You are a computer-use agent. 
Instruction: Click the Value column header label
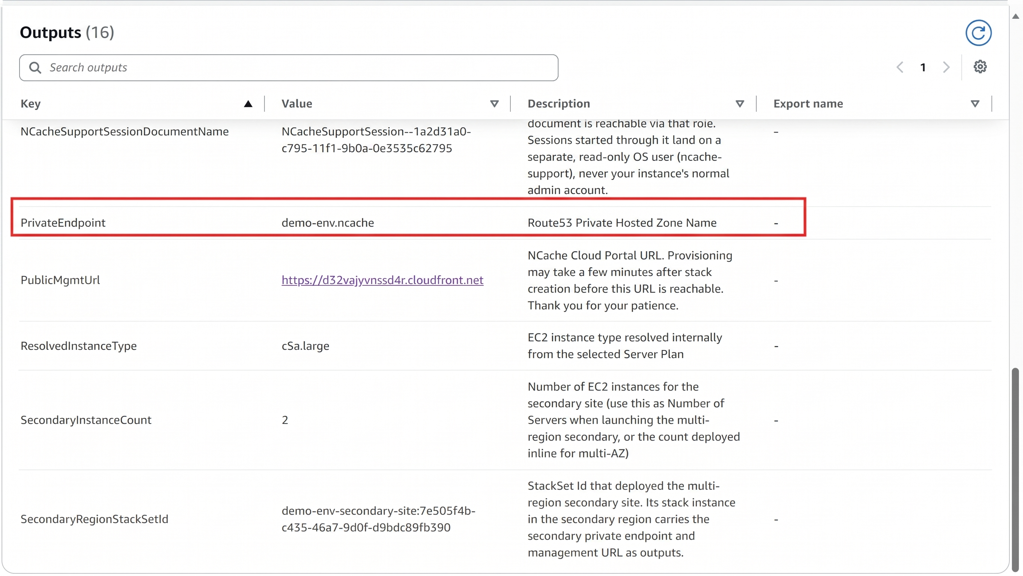pyautogui.click(x=296, y=103)
